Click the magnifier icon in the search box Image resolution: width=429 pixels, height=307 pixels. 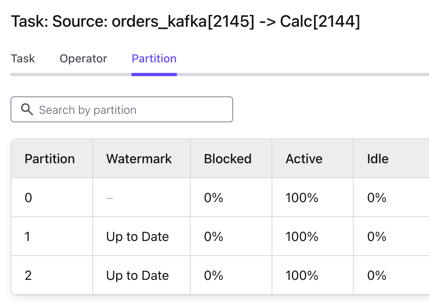pyautogui.click(x=27, y=109)
